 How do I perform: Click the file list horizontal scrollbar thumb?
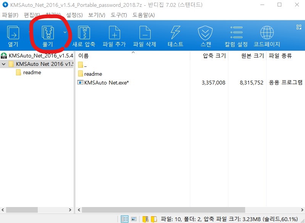coord(164,210)
